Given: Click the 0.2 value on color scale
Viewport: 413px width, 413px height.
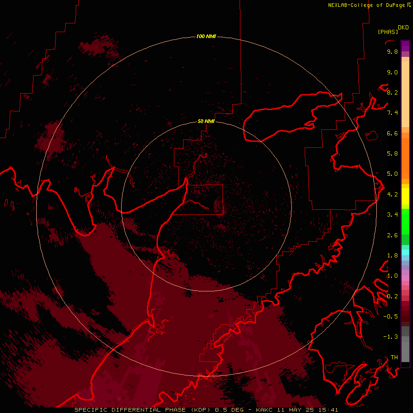Looking at the screenshot, I should pos(392,296).
